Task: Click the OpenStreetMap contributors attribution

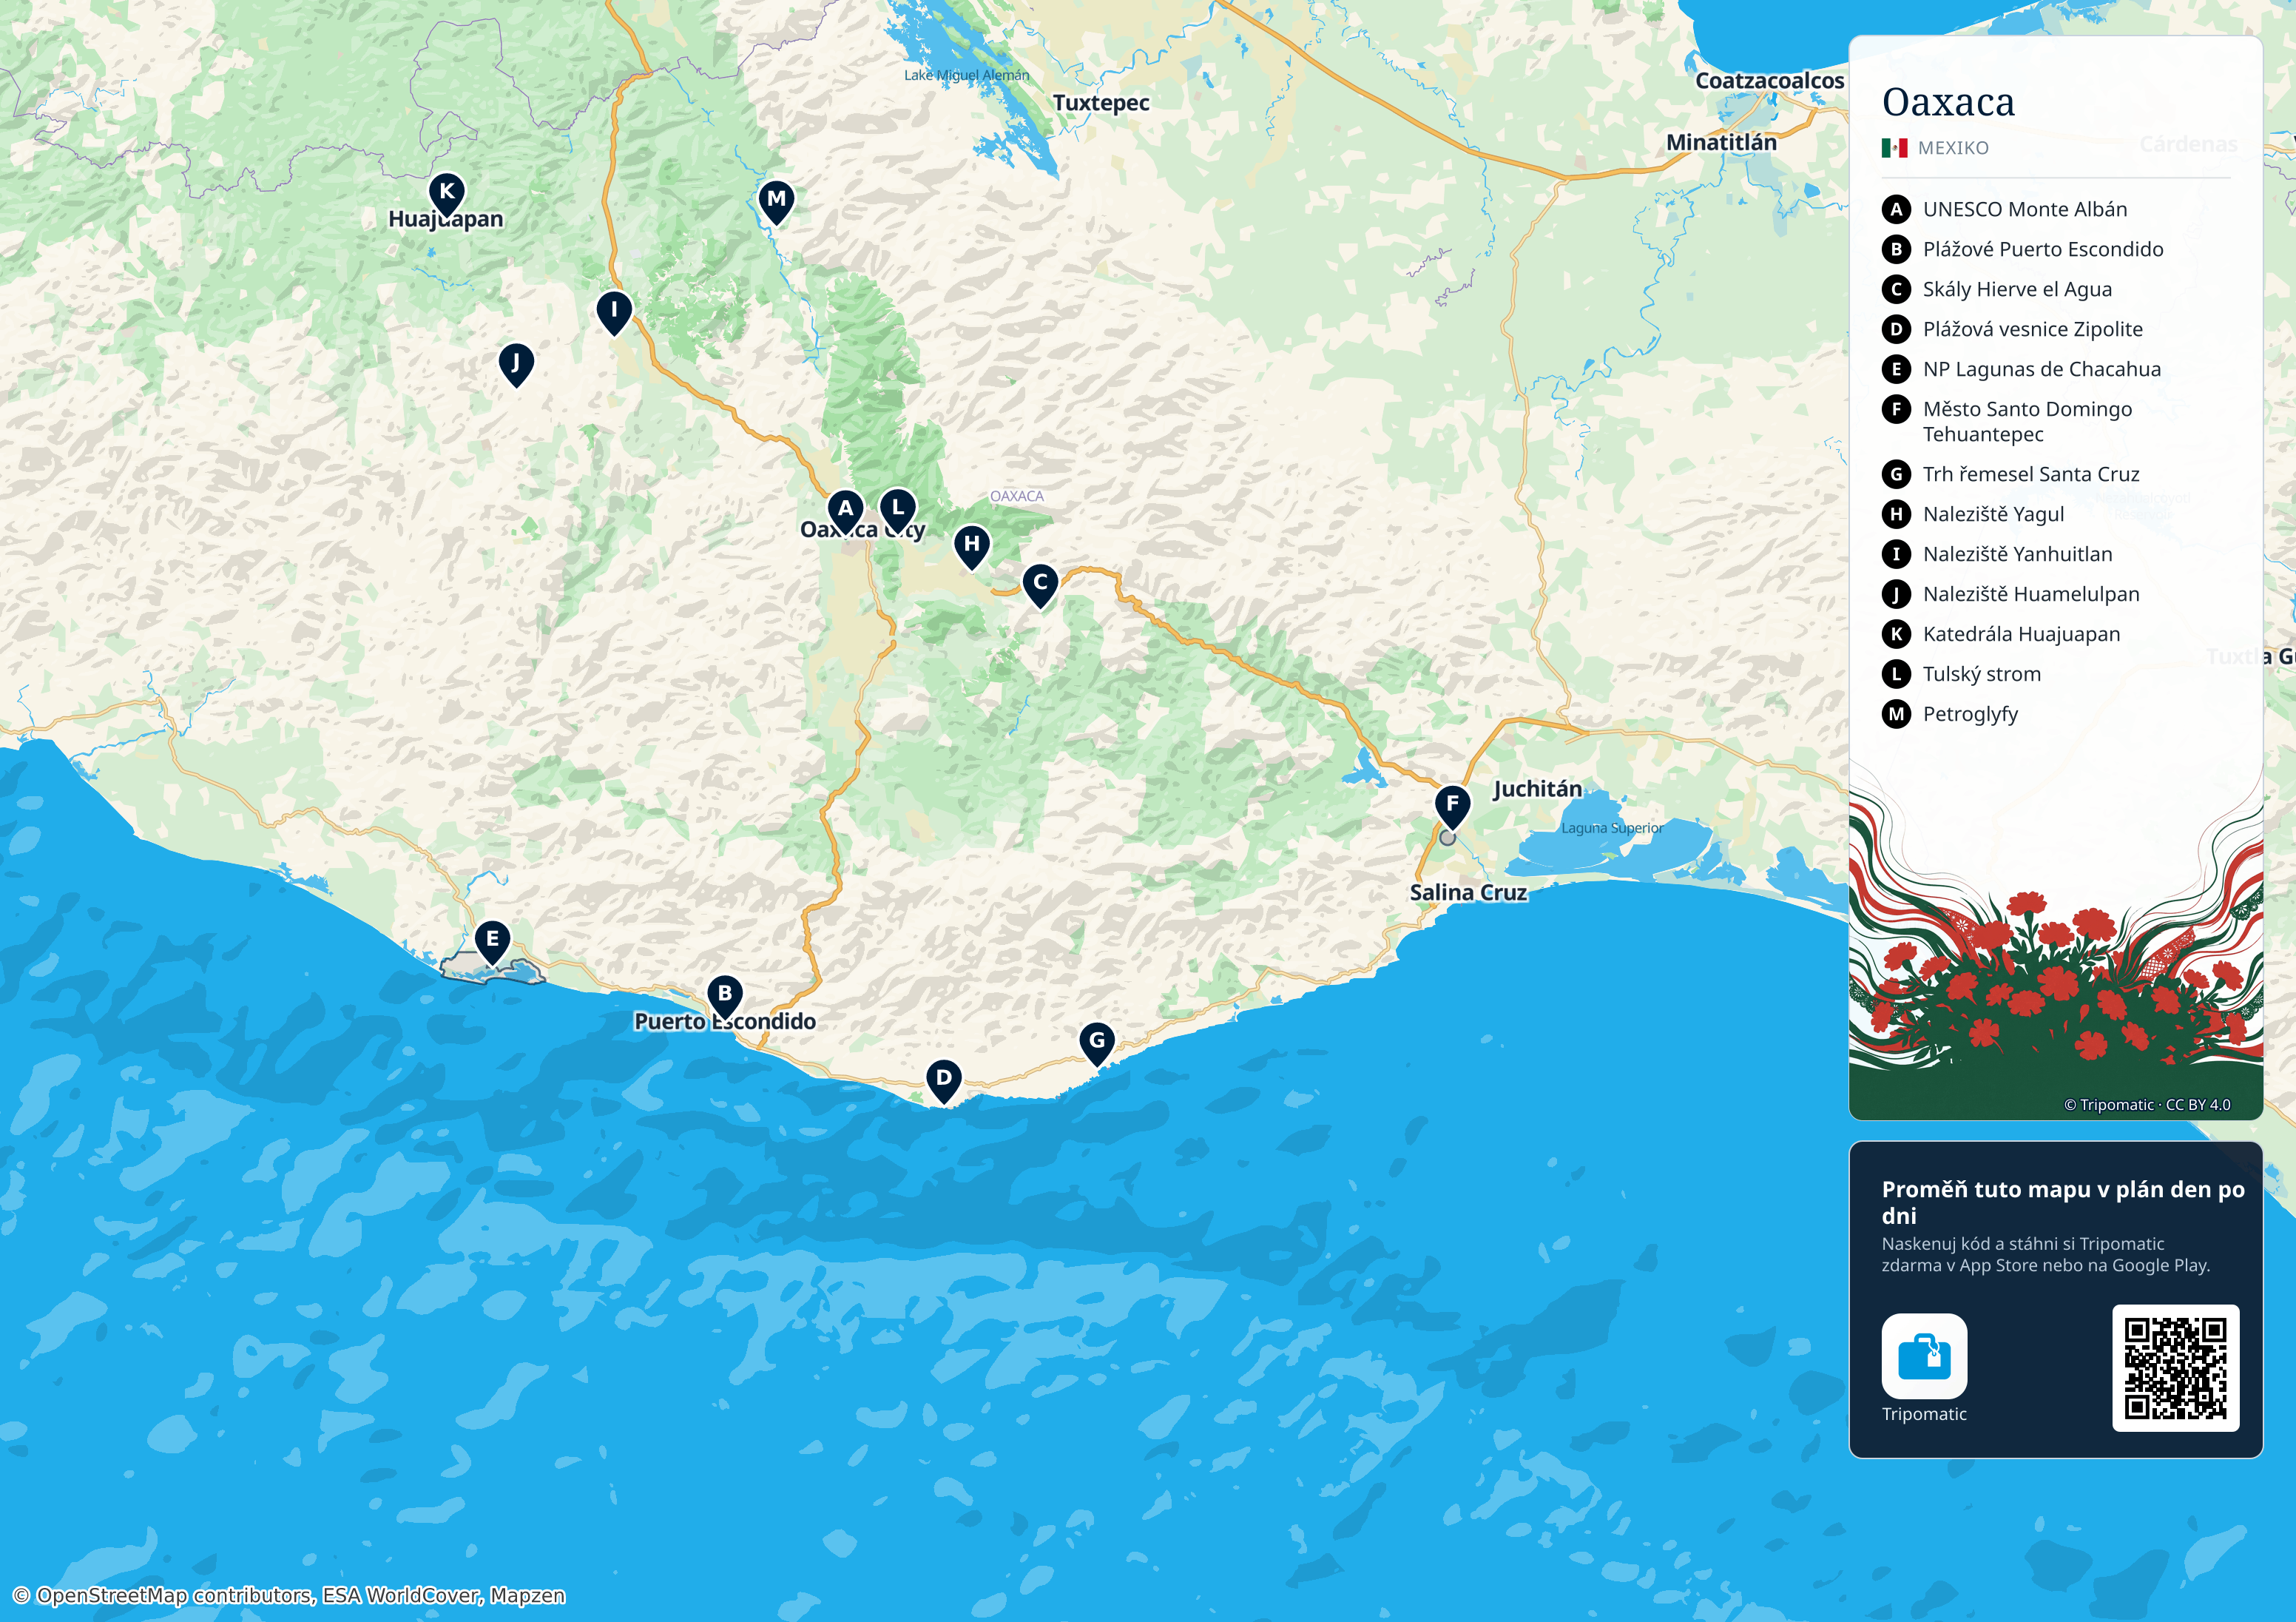Action: [x=289, y=1595]
